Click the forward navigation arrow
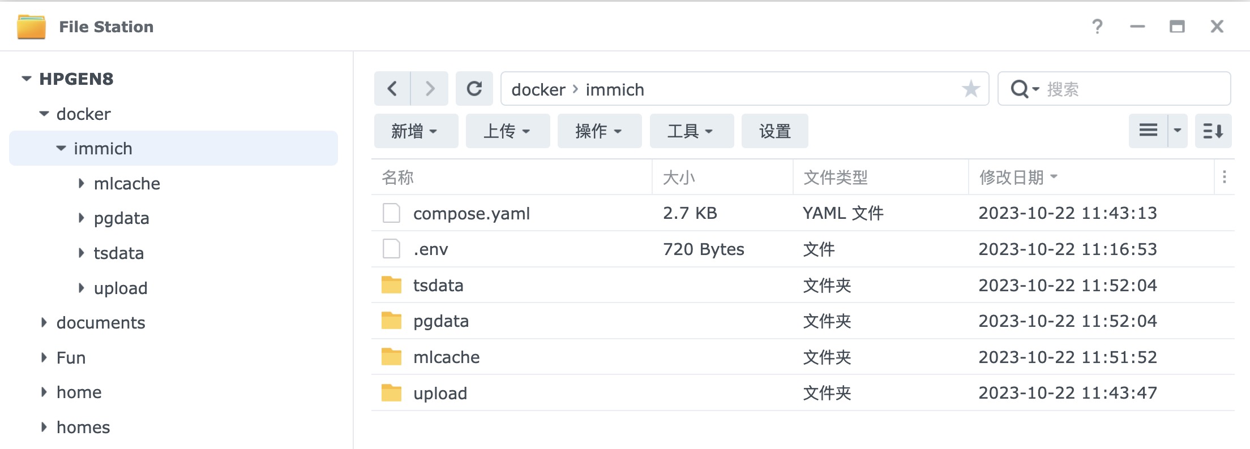This screenshot has height=449, width=1250. click(x=430, y=89)
